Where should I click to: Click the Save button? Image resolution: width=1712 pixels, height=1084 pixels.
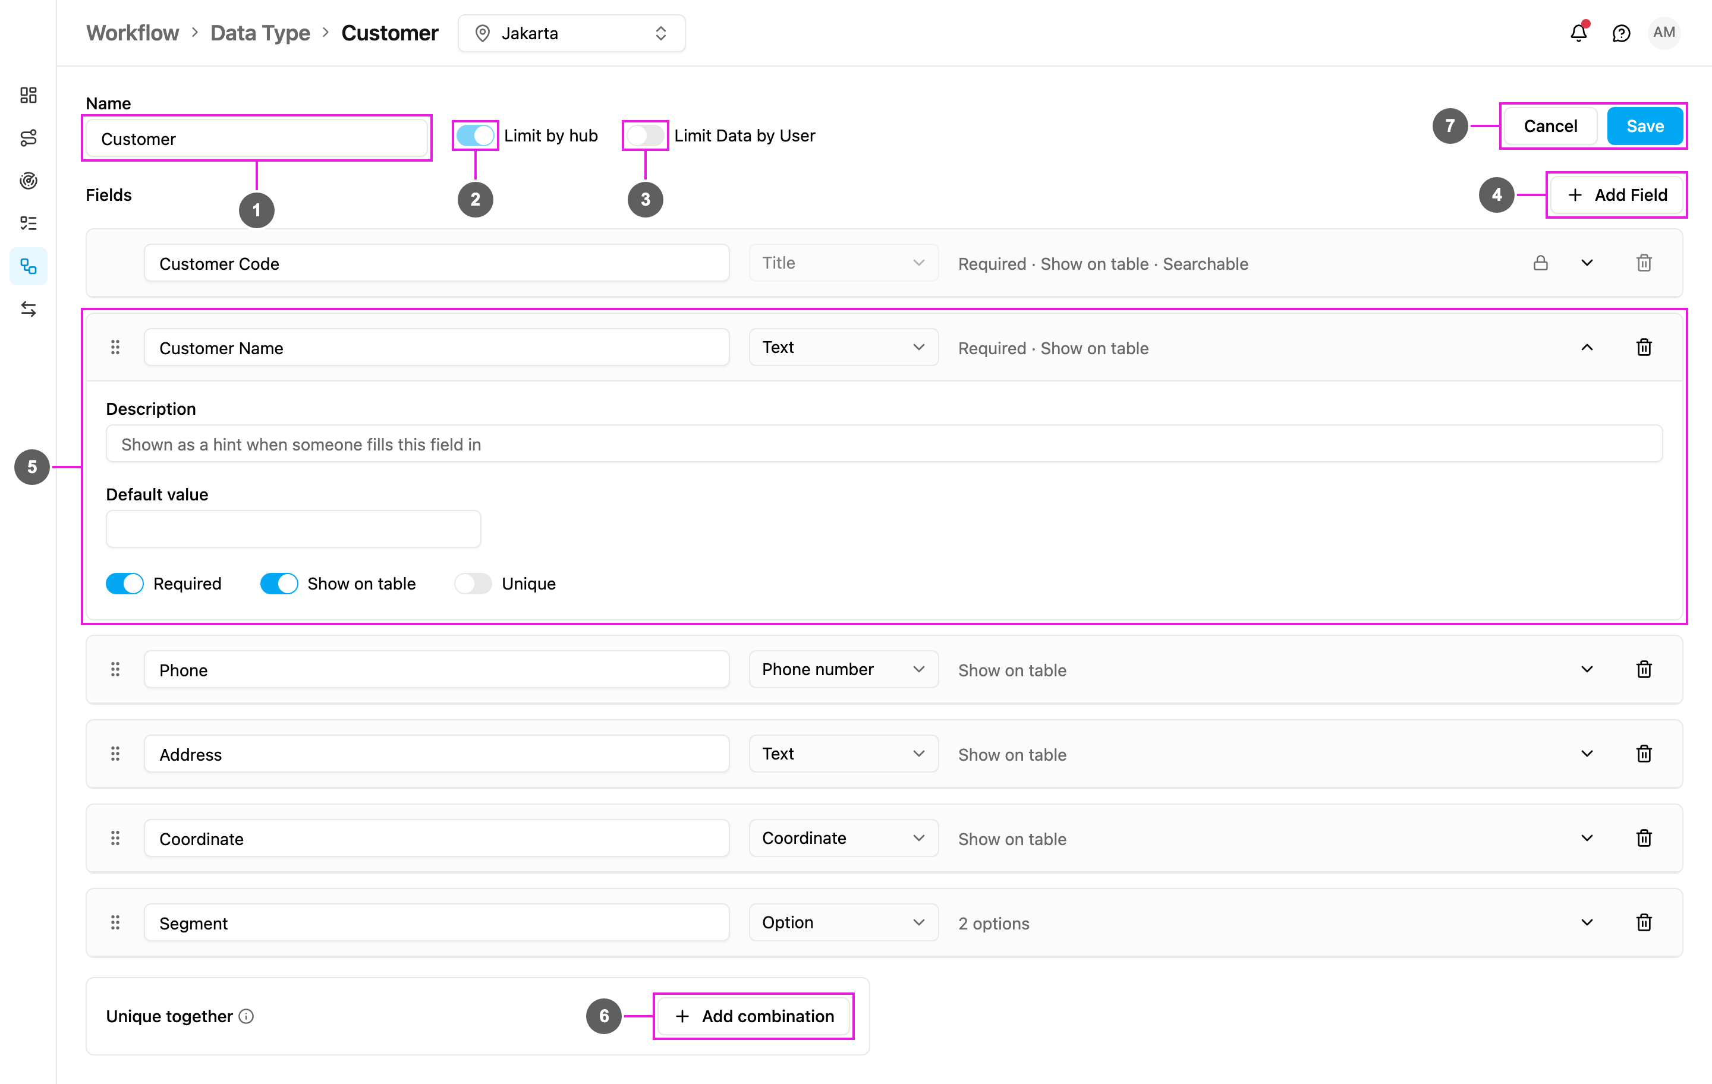[x=1645, y=126]
